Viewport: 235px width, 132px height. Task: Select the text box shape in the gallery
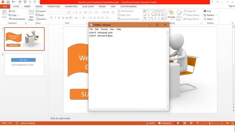pos(145,11)
